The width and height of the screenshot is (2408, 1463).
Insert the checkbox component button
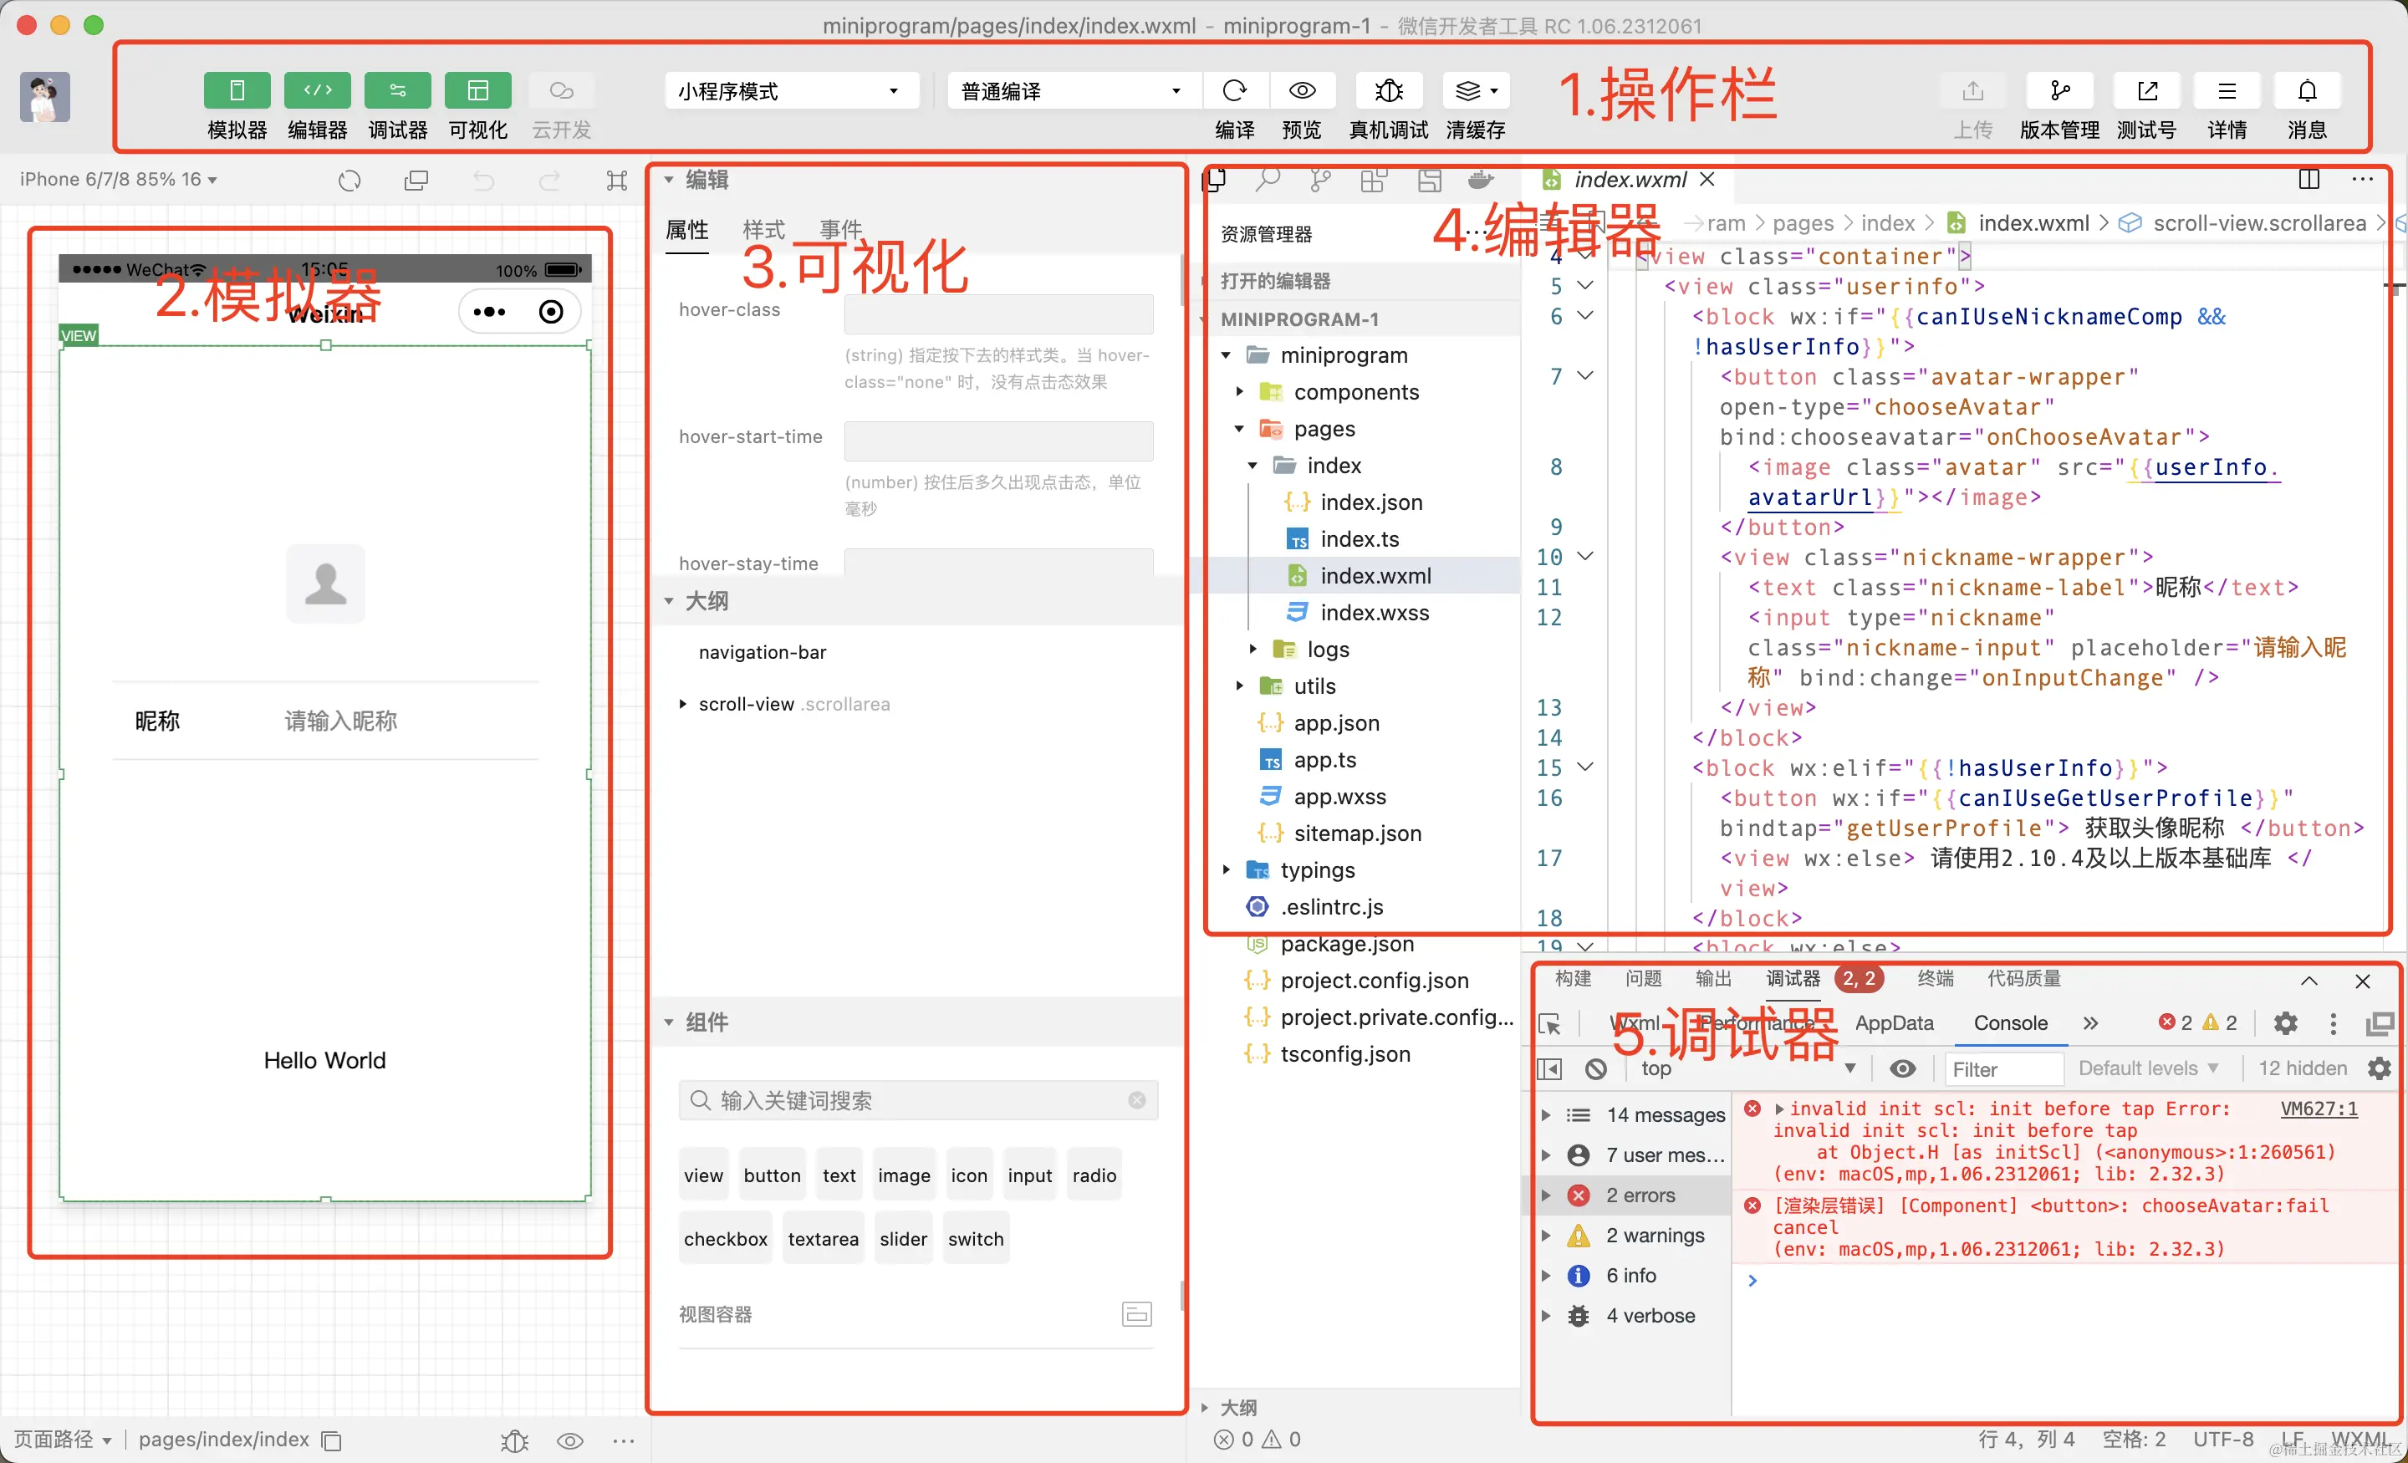pyautogui.click(x=725, y=1238)
